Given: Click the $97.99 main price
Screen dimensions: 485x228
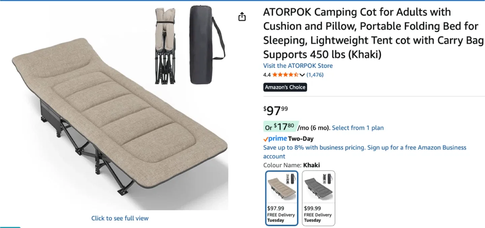Looking at the screenshot, I should coord(276,110).
